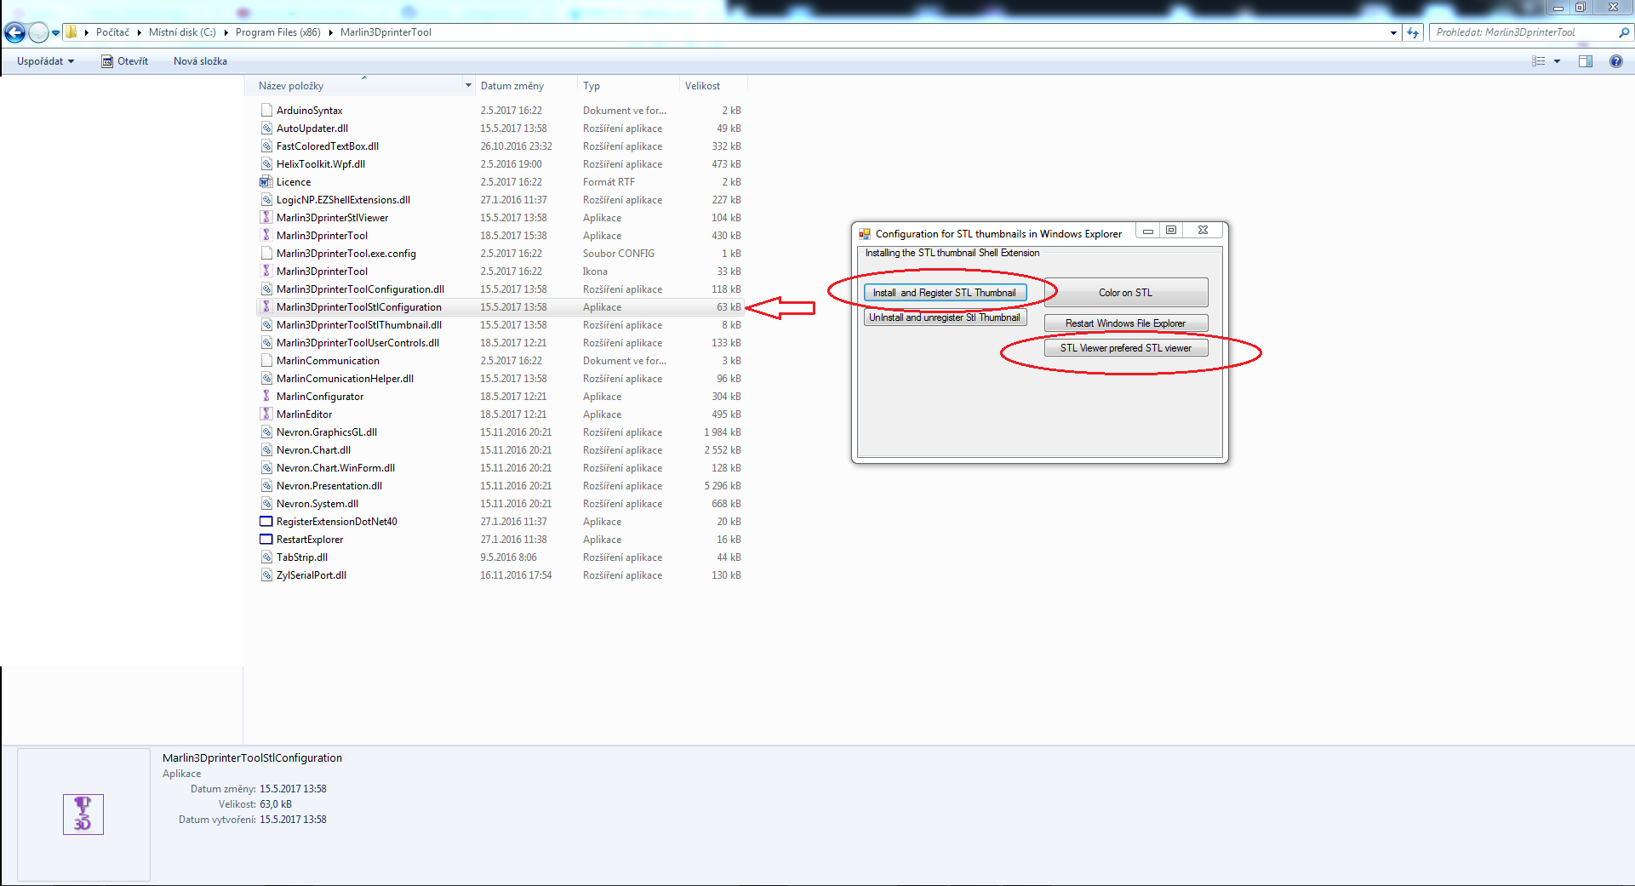Open the Uspořádat dropdown menu
Viewport: 1635px width, 886px height.
(x=45, y=61)
